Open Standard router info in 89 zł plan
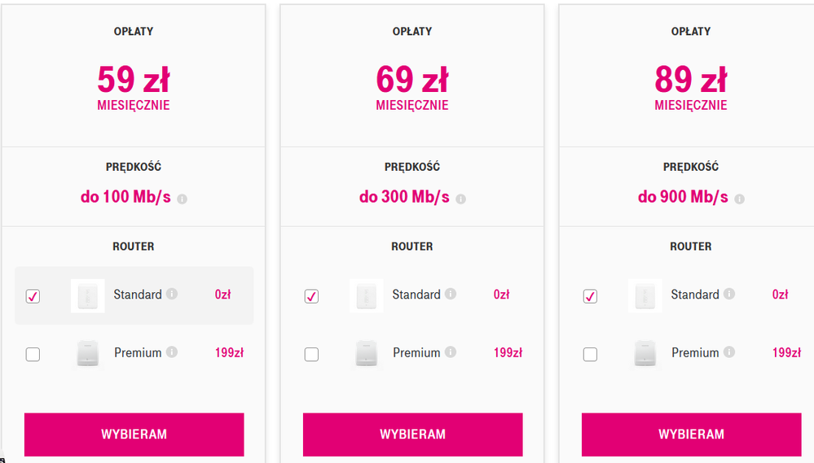Screen dimensions: 814x463 (729, 294)
